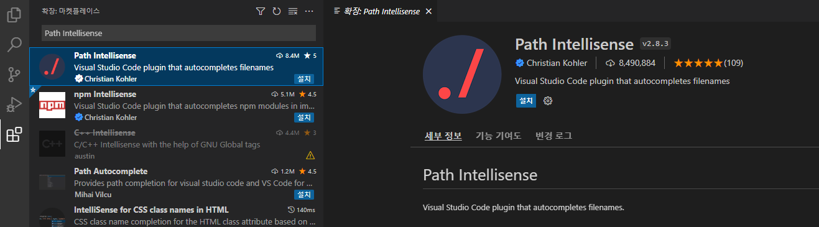The width and height of the screenshot is (819, 227).
Task: Open the Run and Debug icon
Action: 14,104
